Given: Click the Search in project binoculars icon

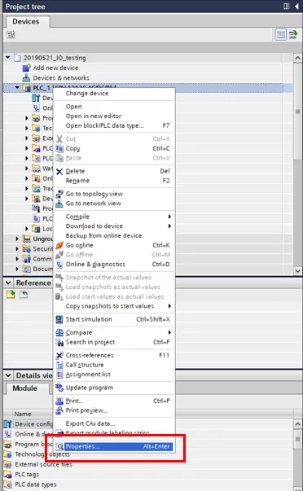Looking at the screenshot, I should tap(59, 342).
